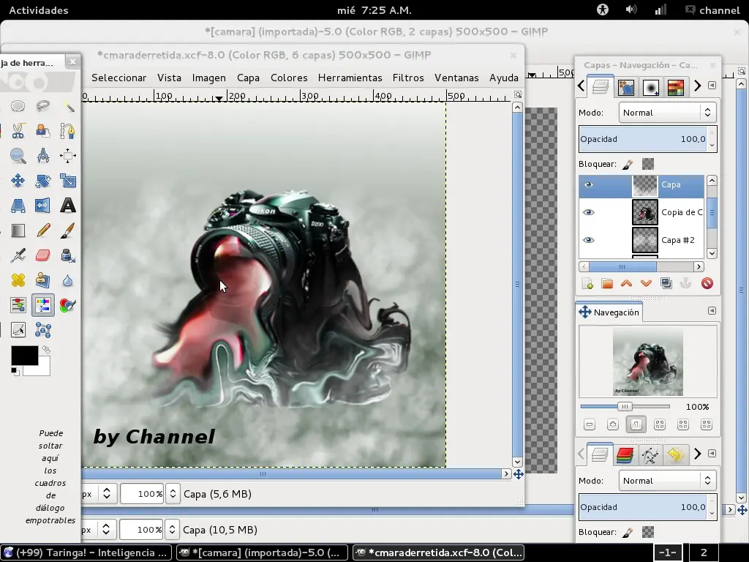Viewport: 749px width, 562px height.
Task: Open Navegación tab configuration menu
Action: tap(712, 310)
